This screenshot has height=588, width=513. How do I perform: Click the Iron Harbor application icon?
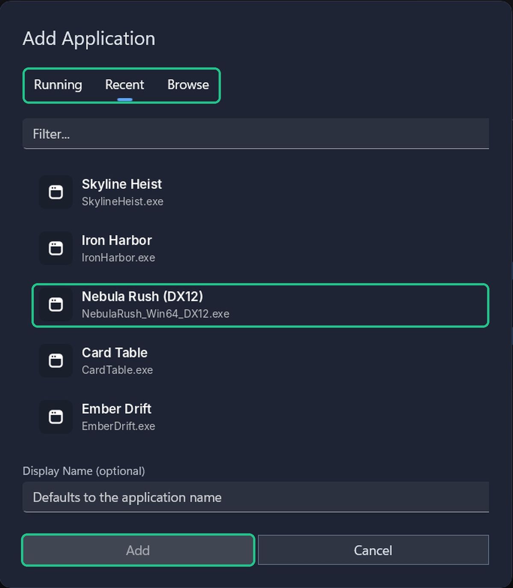coord(56,248)
